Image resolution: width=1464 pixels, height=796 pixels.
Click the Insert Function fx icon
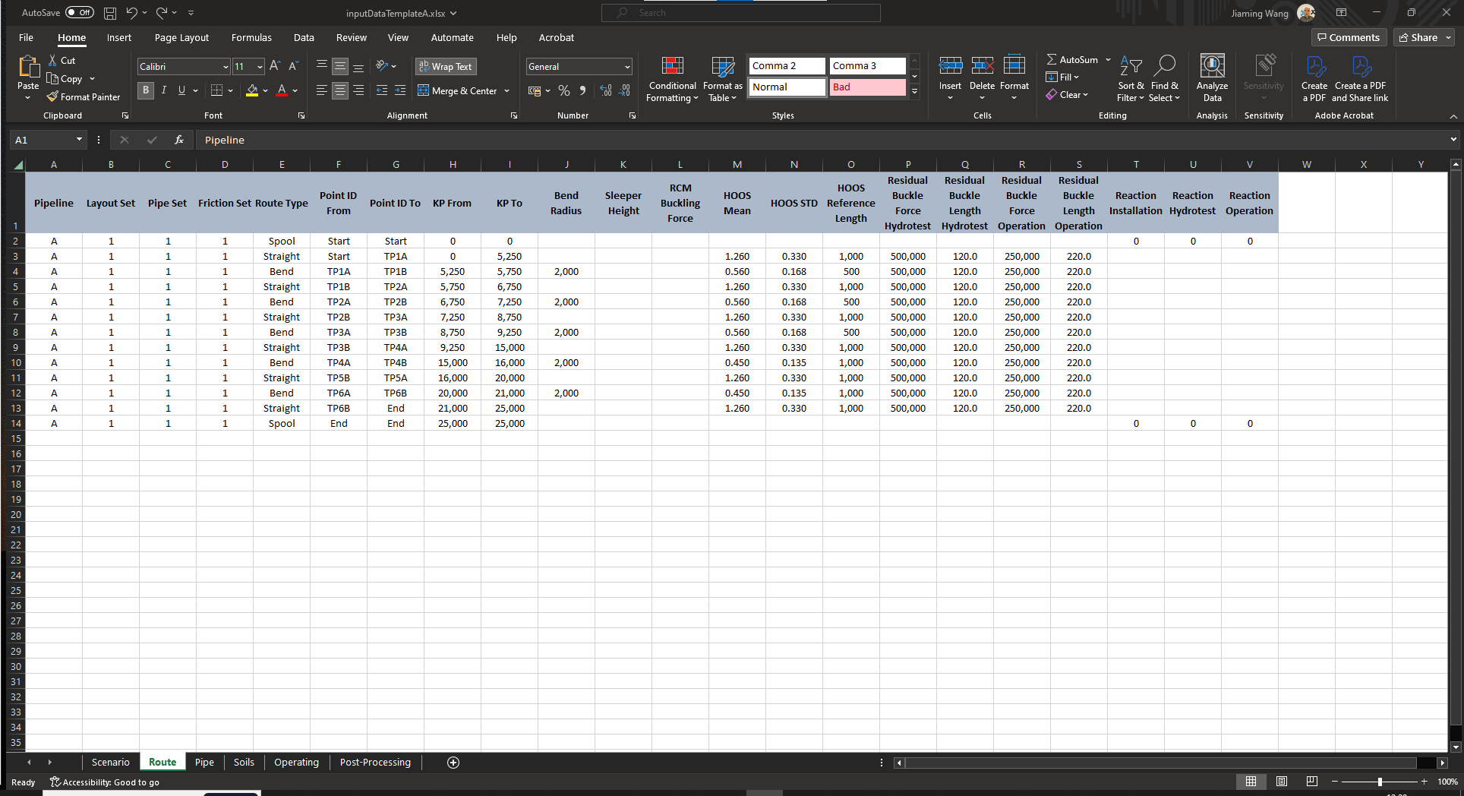point(179,140)
